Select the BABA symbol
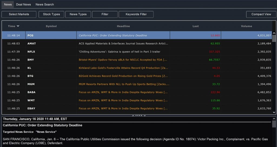 [31, 92]
